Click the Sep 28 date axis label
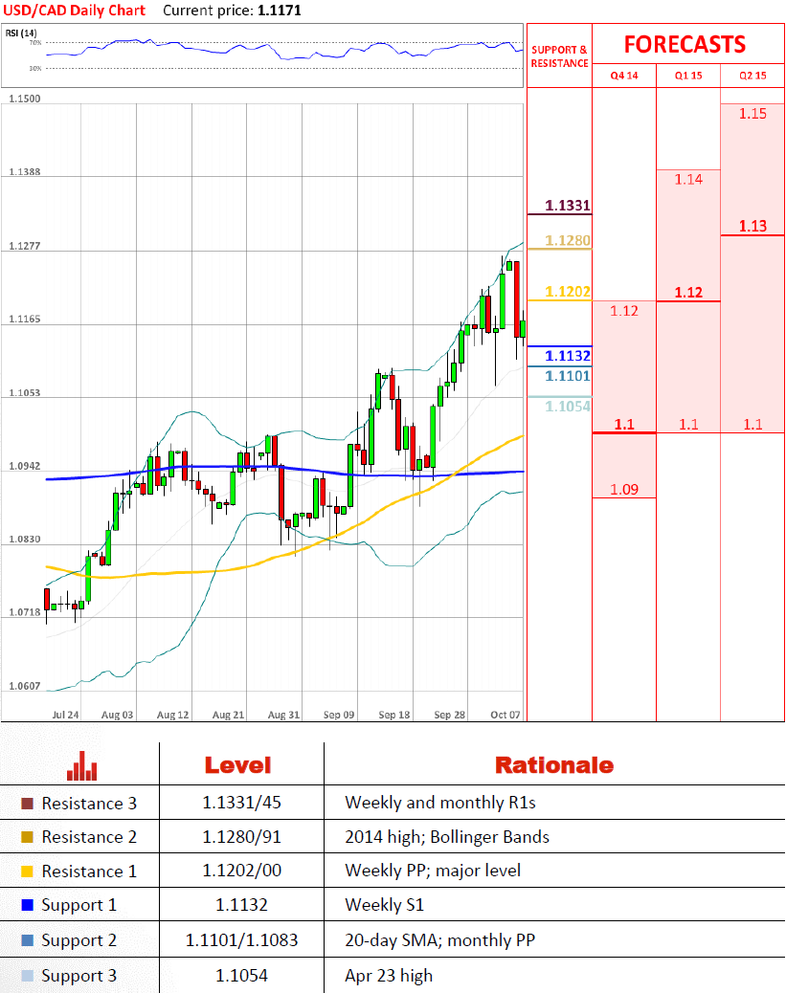This screenshot has width=786, height=993. coord(449,715)
